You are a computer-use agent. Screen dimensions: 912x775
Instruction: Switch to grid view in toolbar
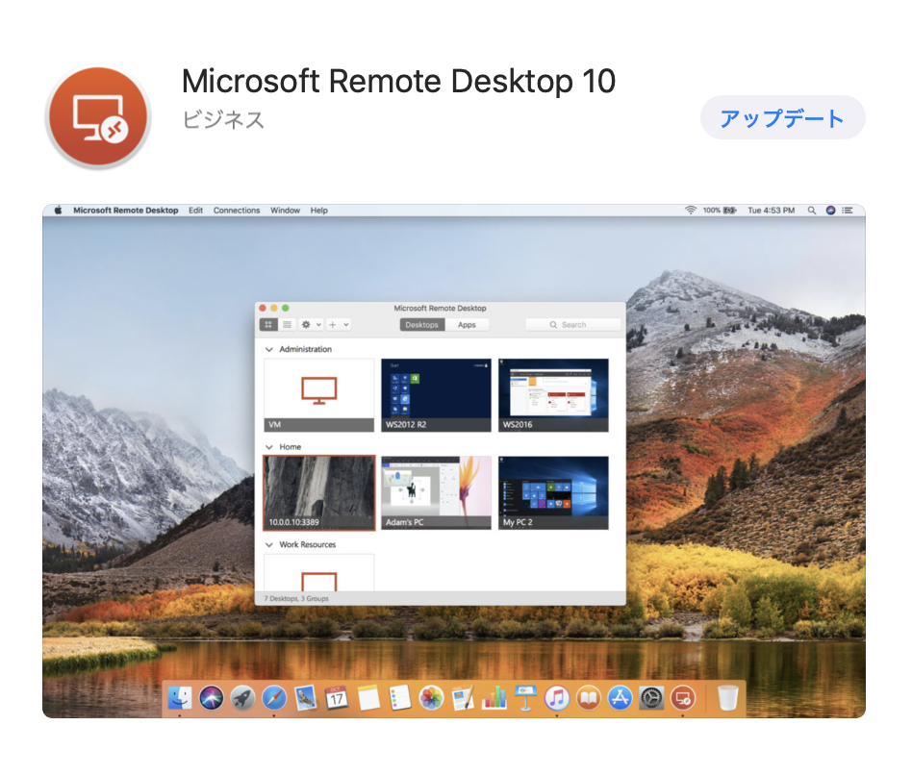pyautogui.click(x=268, y=324)
